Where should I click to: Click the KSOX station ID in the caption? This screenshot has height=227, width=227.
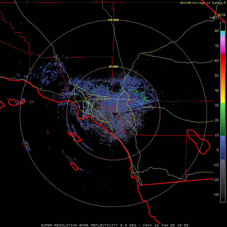click(x=147, y=225)
